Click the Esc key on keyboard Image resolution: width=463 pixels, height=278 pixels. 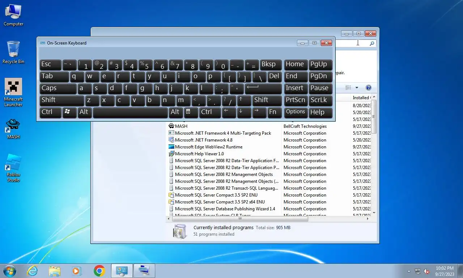click(x=50, y=65)
